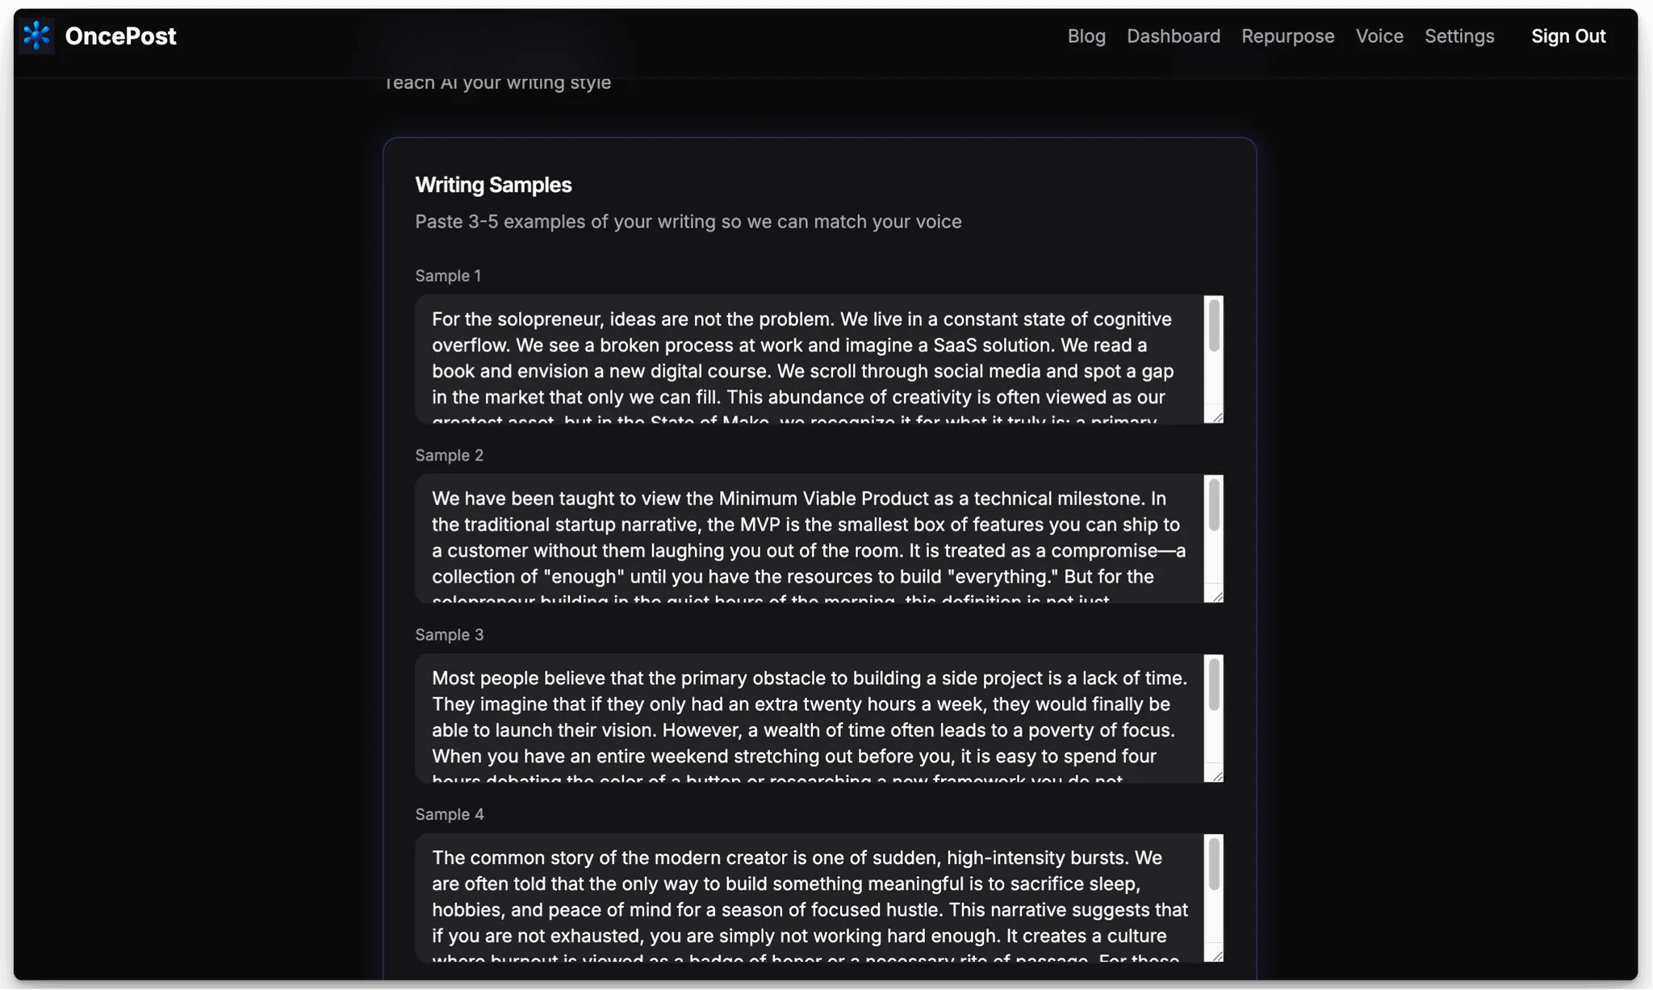The height and width of the screenshot is (990, 1653).
Task: Open the Dashboard nav item
Action: click(x=1174, y=36)
